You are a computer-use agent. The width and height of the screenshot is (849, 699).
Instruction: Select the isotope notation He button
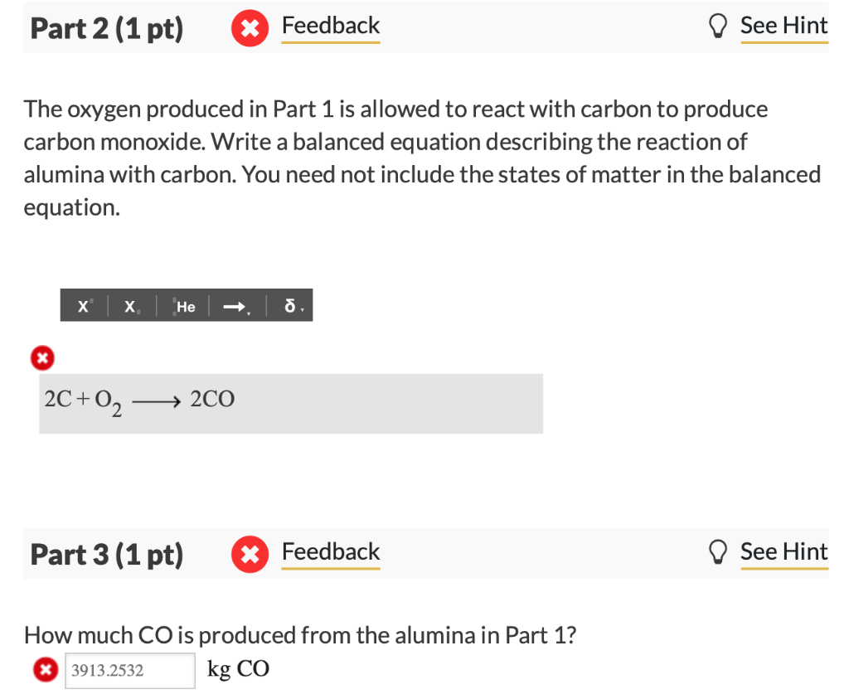(x=185, y=306)
